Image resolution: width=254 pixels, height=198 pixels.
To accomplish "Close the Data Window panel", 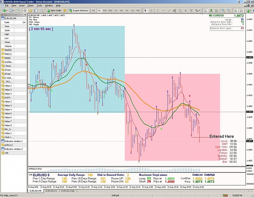I will [x=25, y=15].
